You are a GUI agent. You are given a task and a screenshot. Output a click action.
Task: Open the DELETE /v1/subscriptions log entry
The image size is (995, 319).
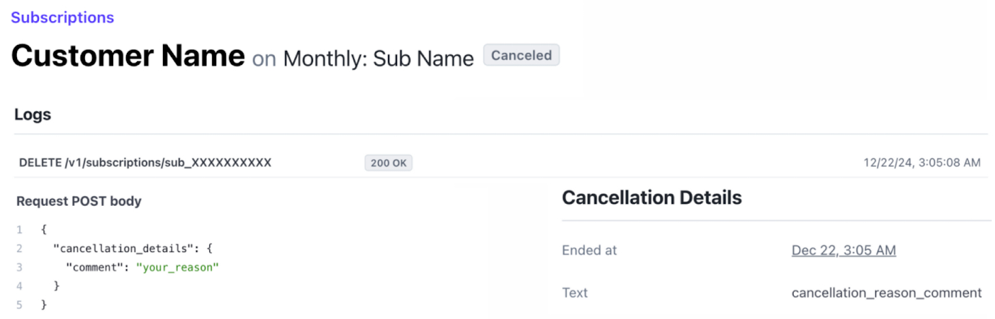pos(145,162)
